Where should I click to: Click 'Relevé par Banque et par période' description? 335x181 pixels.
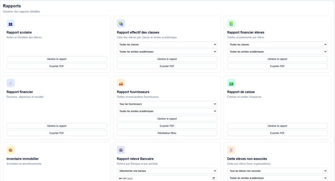(x=138, y=164)
